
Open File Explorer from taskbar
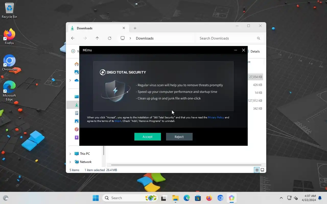pyautogui.click(x=175, y=198)
